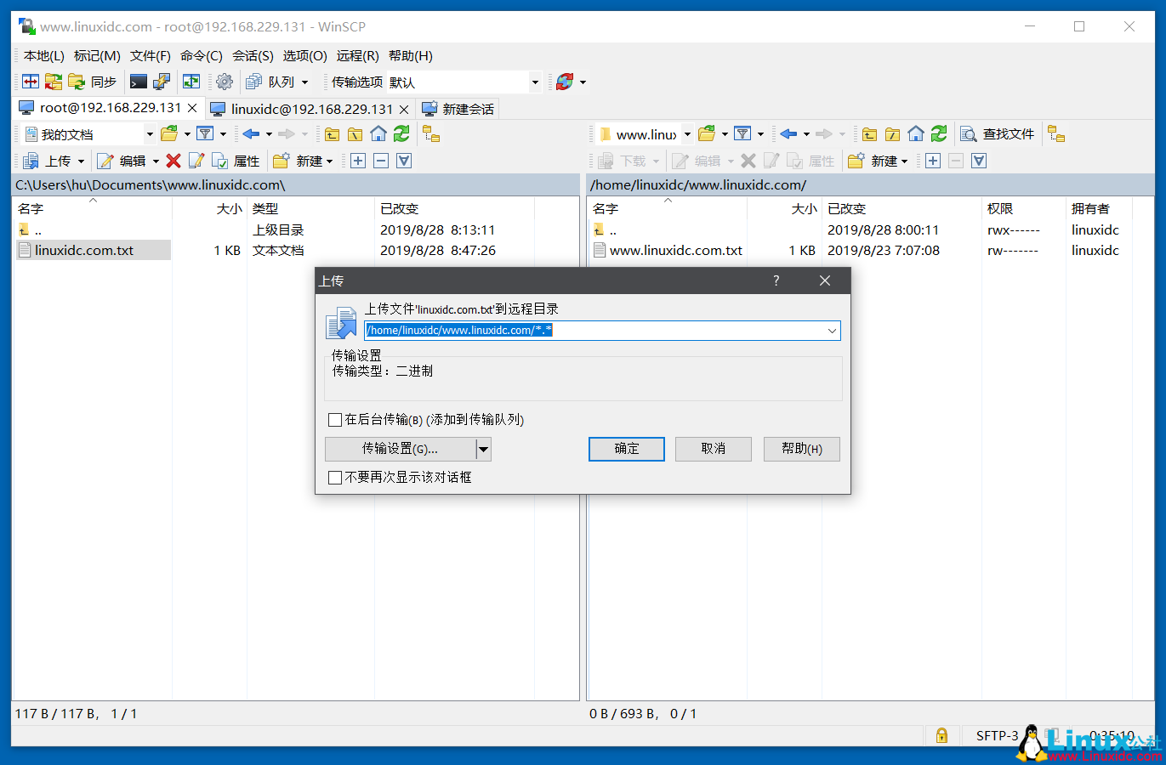Open 命令(C) menu

201,55
